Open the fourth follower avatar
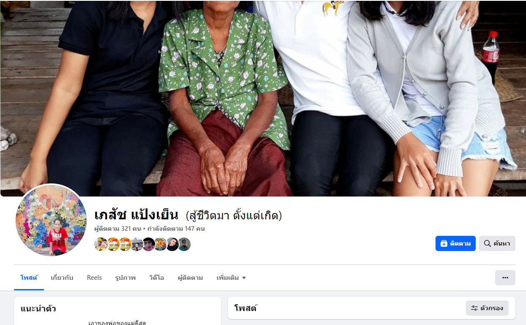This screenshot has width=526, height=325. [x=137, y=244]
